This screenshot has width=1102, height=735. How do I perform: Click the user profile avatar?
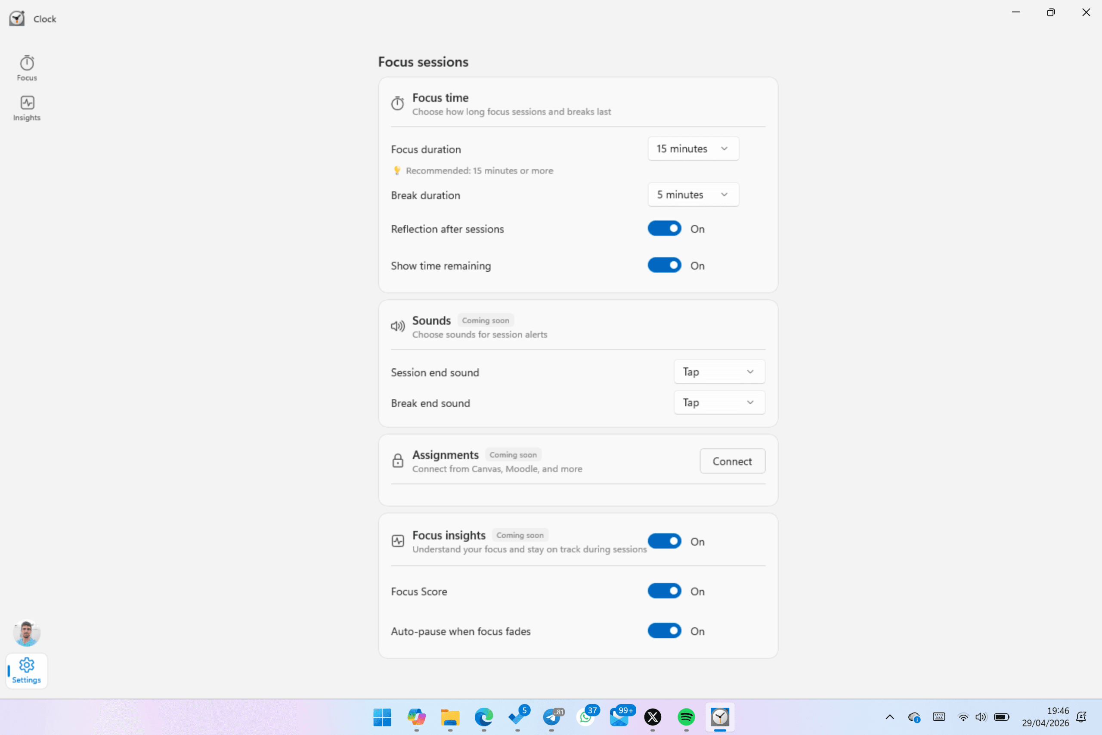tap(27, 633)
